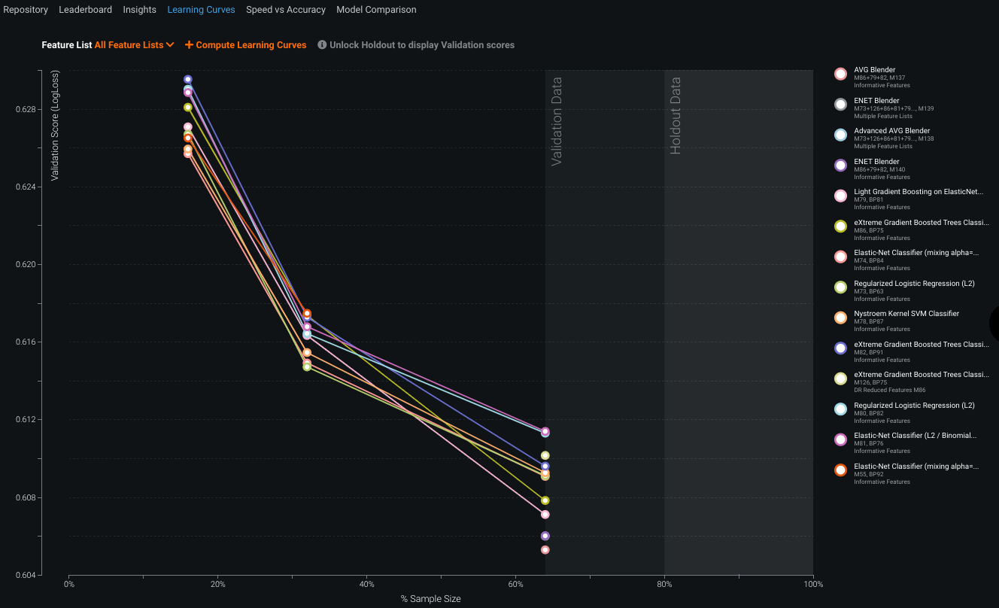
Task: Expand the collapsed panel on the right edge
Action: tap(994, 324)
